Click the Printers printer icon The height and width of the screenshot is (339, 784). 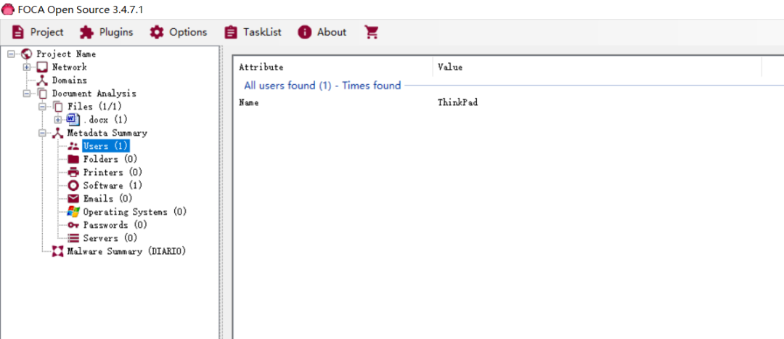(x=73, y=173)
